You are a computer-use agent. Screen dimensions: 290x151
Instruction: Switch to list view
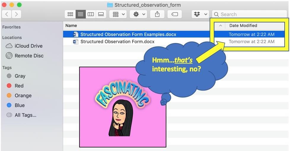80,14
